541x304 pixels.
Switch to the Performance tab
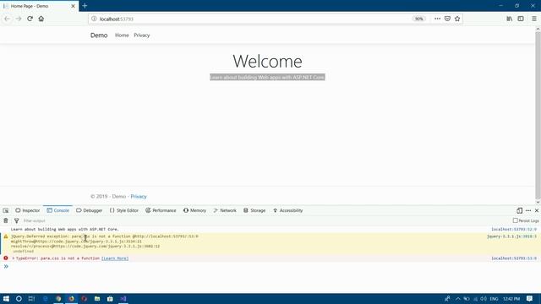[161, 210]
